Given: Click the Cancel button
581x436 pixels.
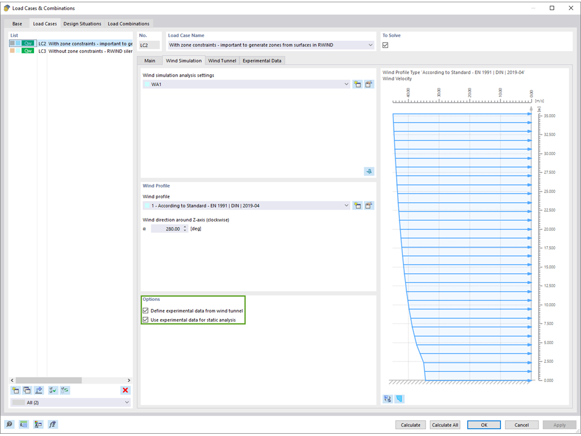Looking at the screenshot, I should tap(521, 425).
